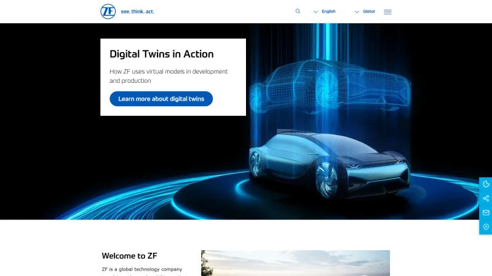Click 'How ZF uses virtual models' subtitle
Viewport: 492px width, 276px height.
pos(169,76)
